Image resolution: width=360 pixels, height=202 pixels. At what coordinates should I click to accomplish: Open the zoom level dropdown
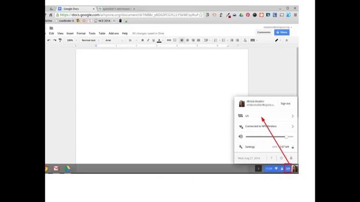point(71,40)
